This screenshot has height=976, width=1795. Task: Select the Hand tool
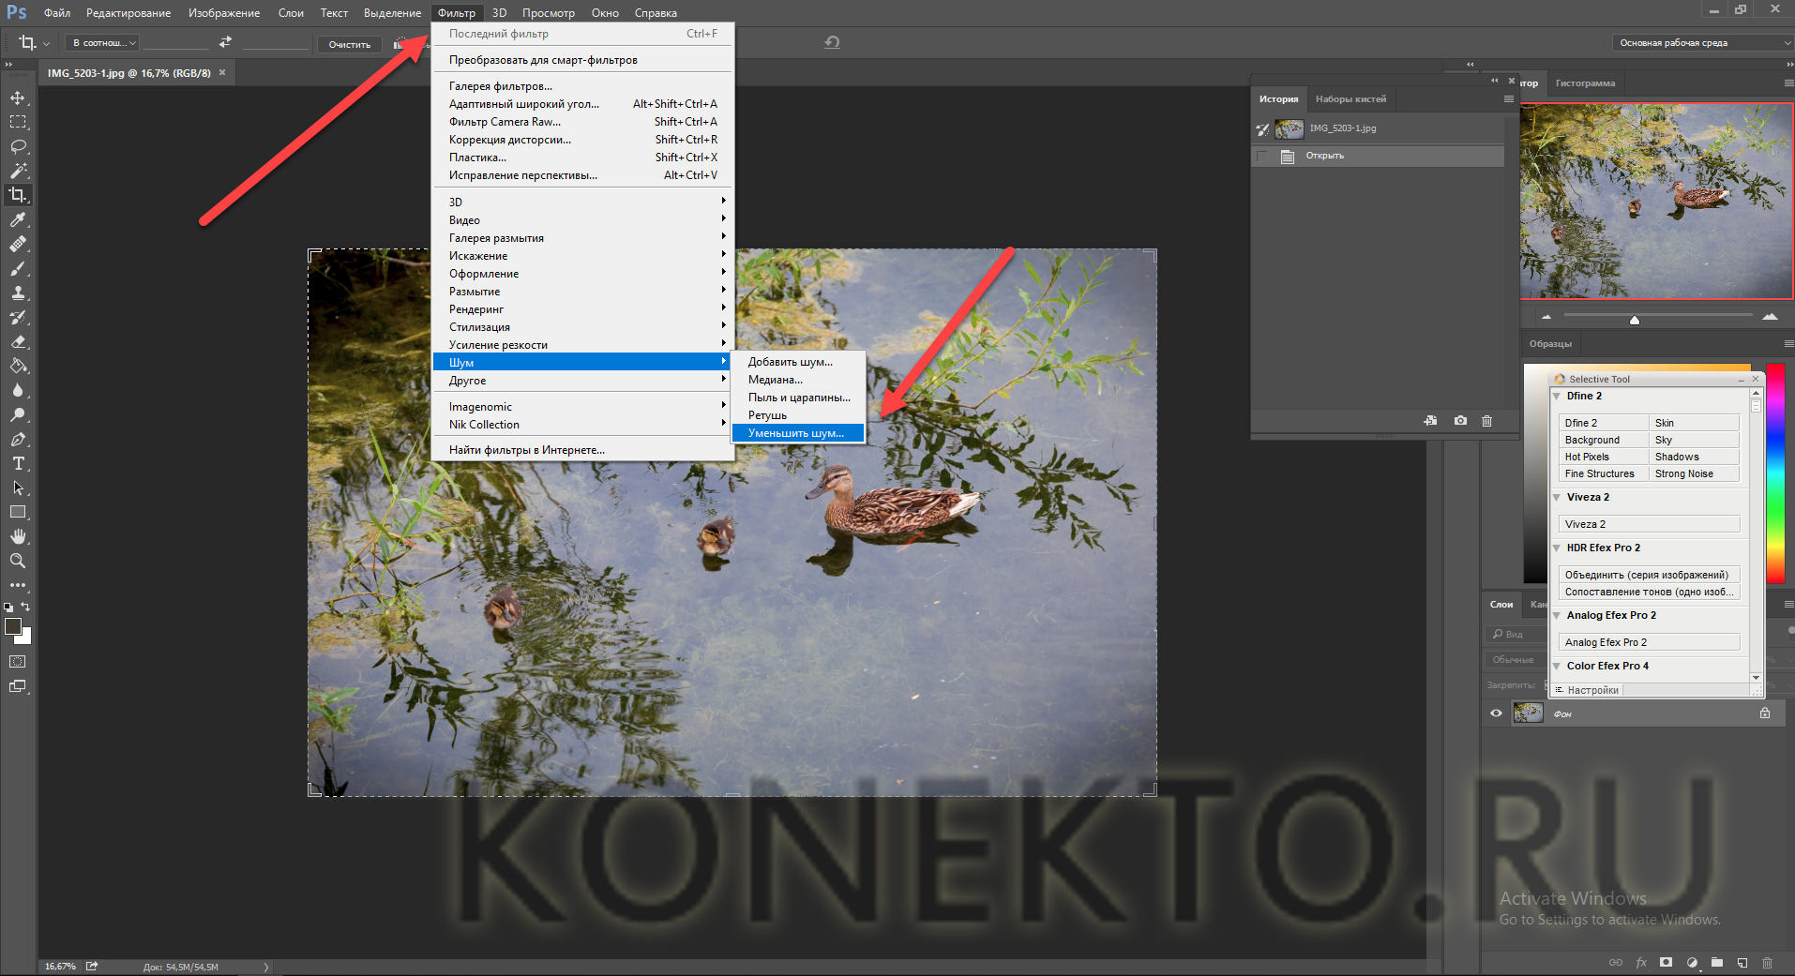pyautogui.click(x=18, y=536)
